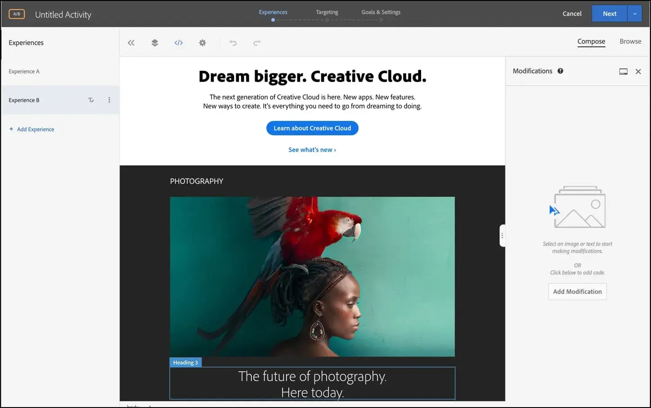
Task: Close the Modifications panel
Action: pos(638,71)
